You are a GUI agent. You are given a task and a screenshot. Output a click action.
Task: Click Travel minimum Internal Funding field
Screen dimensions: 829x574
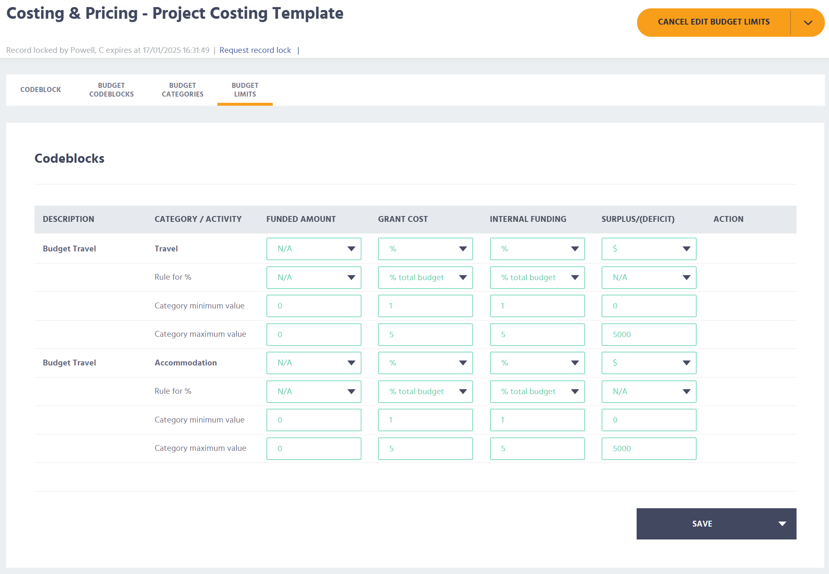(538, 306)
